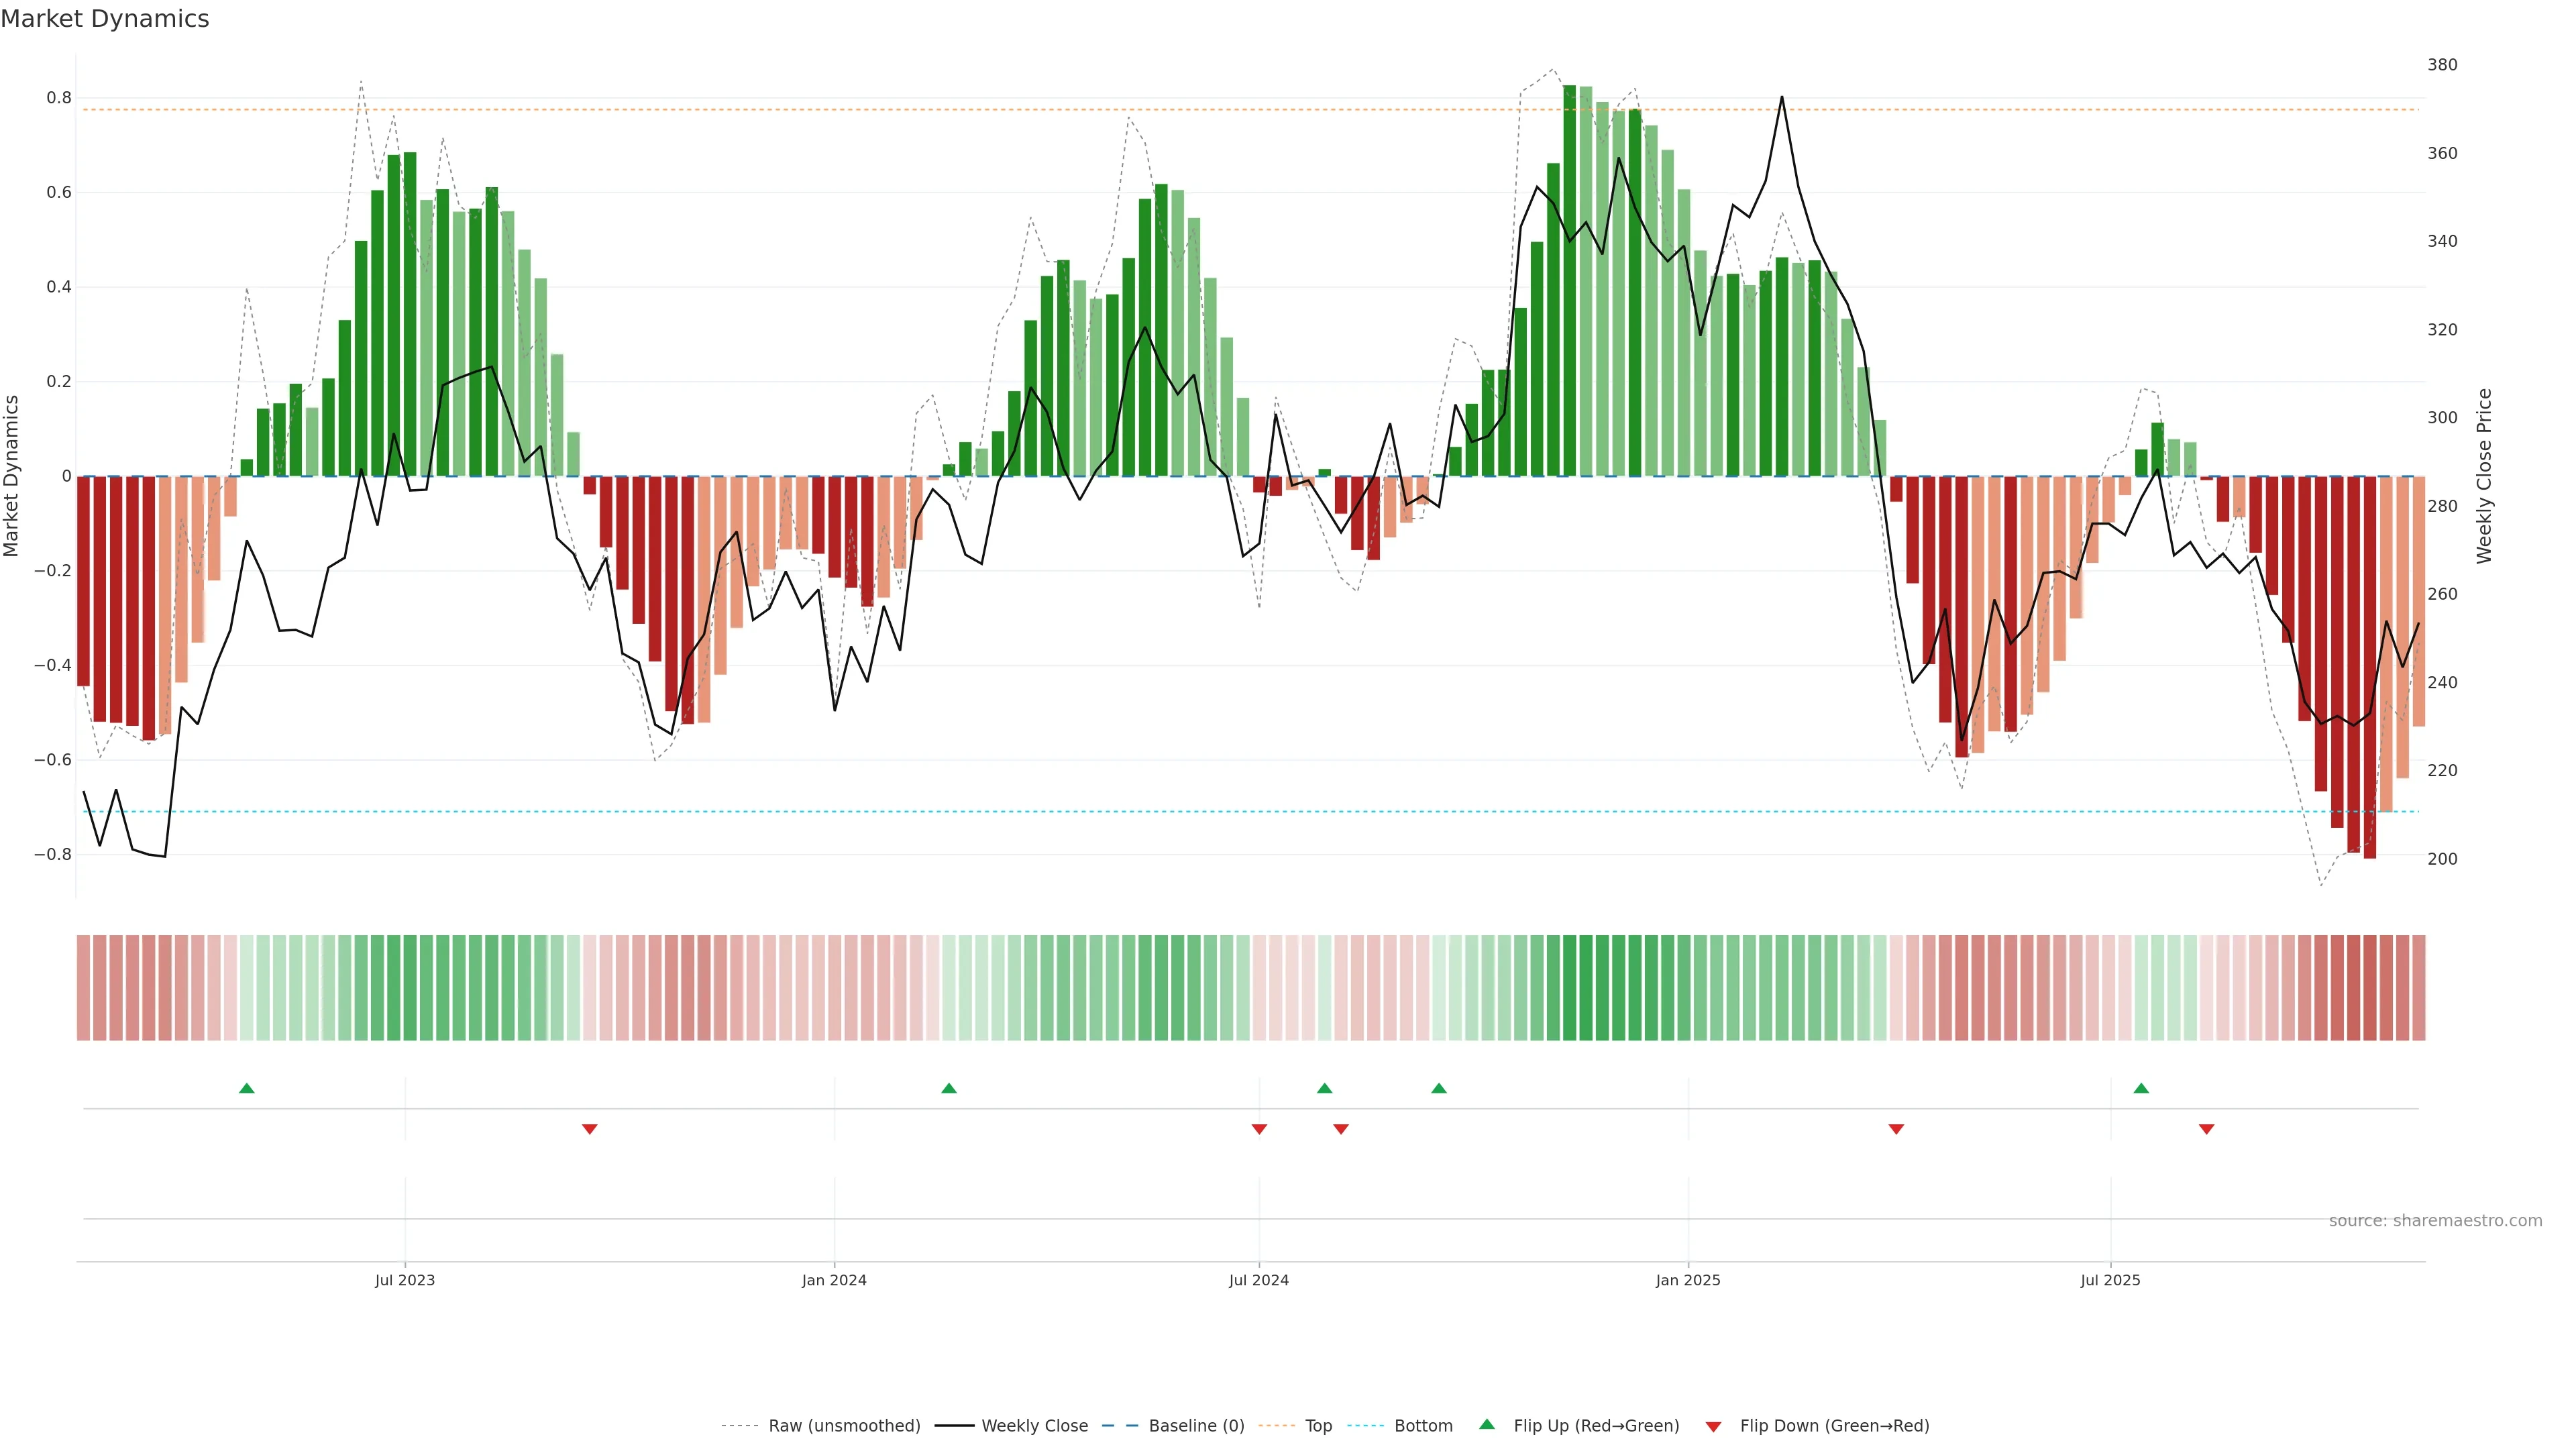This screenshot has width=2576, height=1449.
Task: Click the Jan 2025 x-axis label
Action: pos(1688,1280)
